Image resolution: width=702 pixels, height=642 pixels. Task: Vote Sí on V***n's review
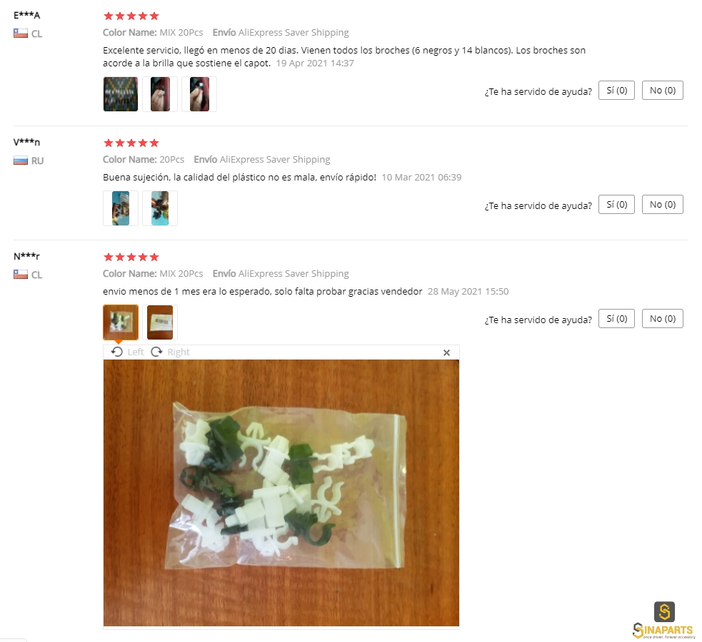click(x=616, y=204)
